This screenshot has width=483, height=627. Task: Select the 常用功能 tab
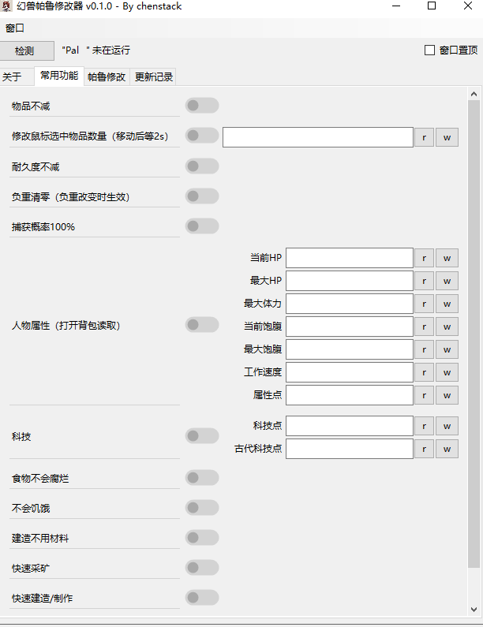[x=59, y=76]
